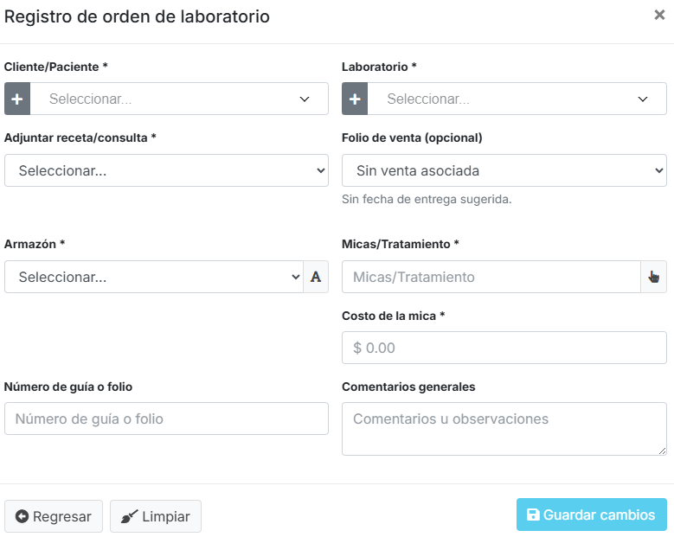
Task: Click the plus icon beside Cliente/Paciente
Action: point(17,99)
